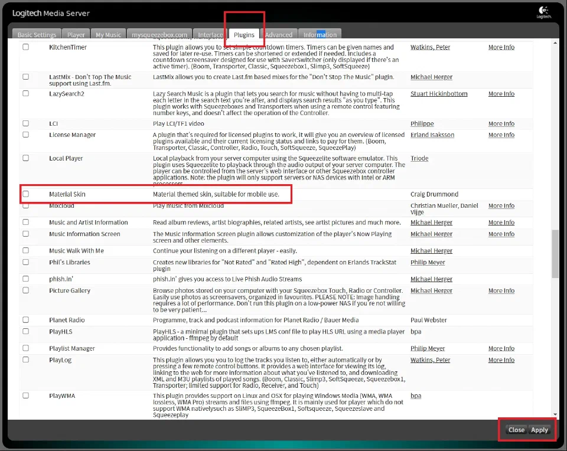The height and width of the screenshot is (451, 567).
Task: Apply the plugin changes
Action: (x=539, y=430)
